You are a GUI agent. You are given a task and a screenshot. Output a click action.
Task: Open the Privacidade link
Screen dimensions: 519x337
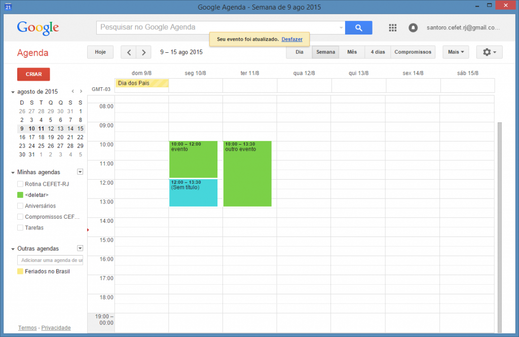pos(56,328)
